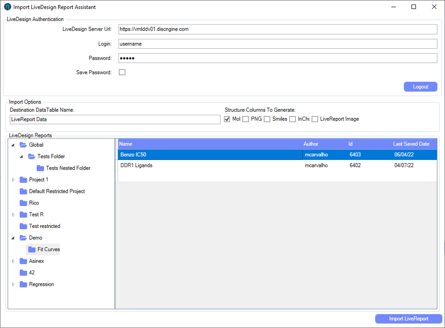Click the Project 1 folder icon
This screenshot has height=328, width=445.
pyautogui.click(x=23, y=180)
